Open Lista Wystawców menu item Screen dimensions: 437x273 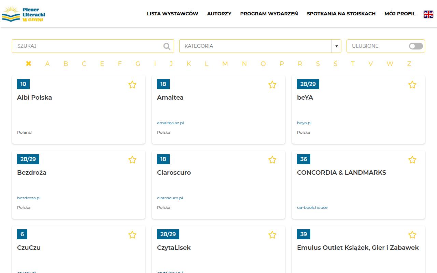click(x=172, y=14)
